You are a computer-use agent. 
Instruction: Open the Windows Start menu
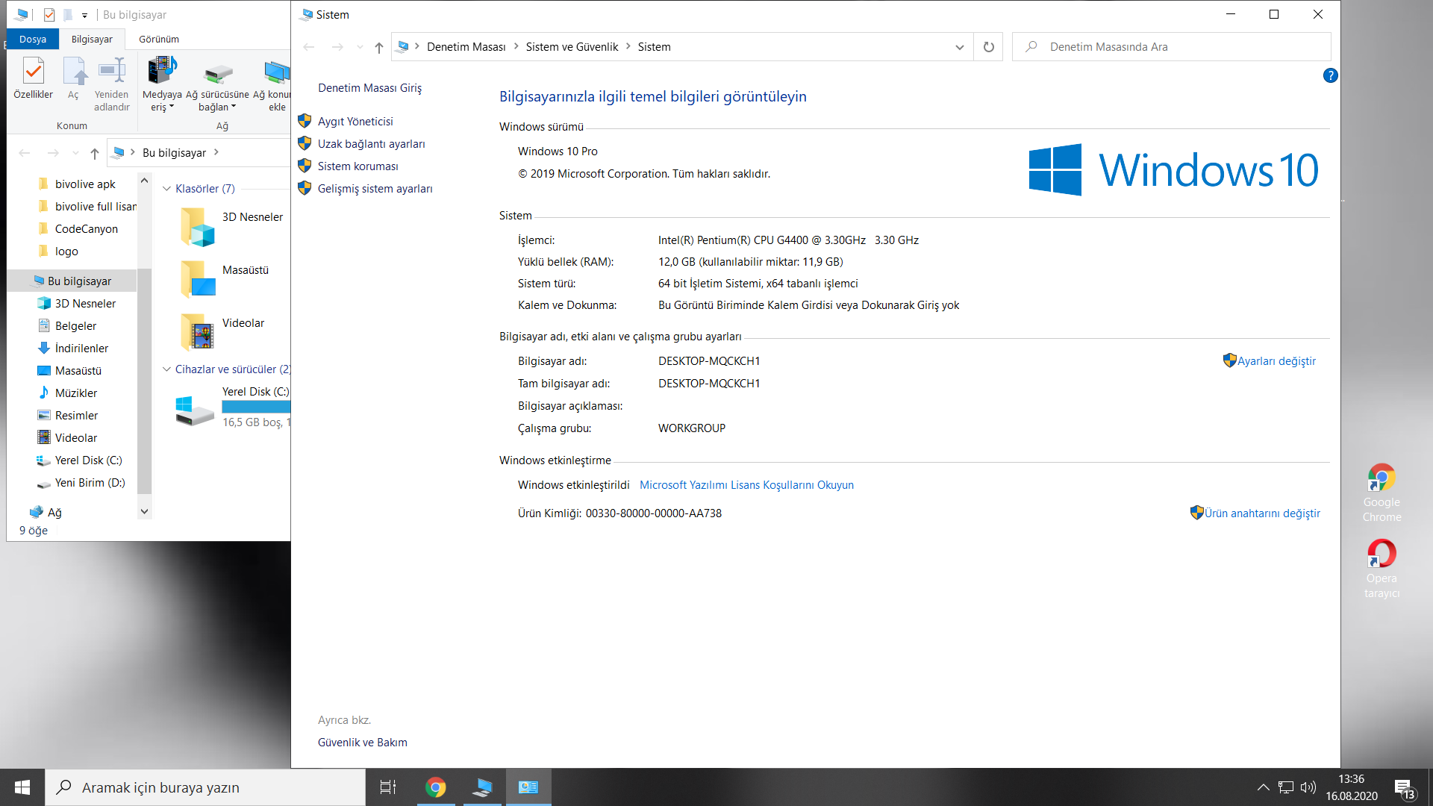click(22, 787)
